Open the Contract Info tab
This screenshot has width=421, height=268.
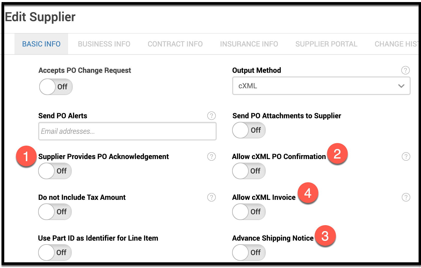click(175, 44)
